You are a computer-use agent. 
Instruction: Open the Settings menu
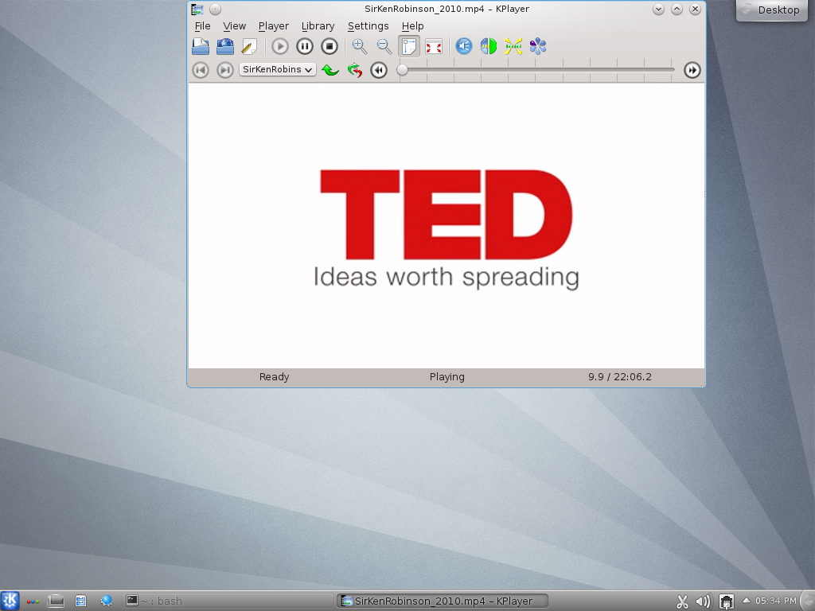(x=368, y=26)
